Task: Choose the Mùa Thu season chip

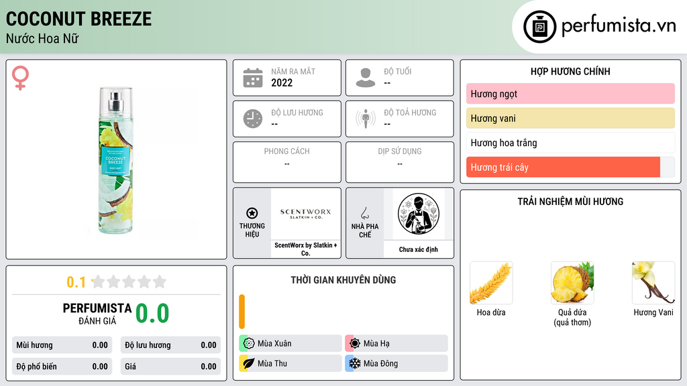Action: click(x=290, y=363)
